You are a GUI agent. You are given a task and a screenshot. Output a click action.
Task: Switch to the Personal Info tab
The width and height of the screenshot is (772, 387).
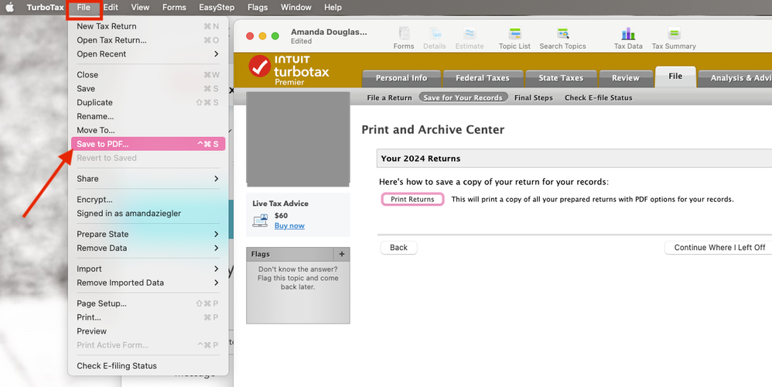pos(401,78)
